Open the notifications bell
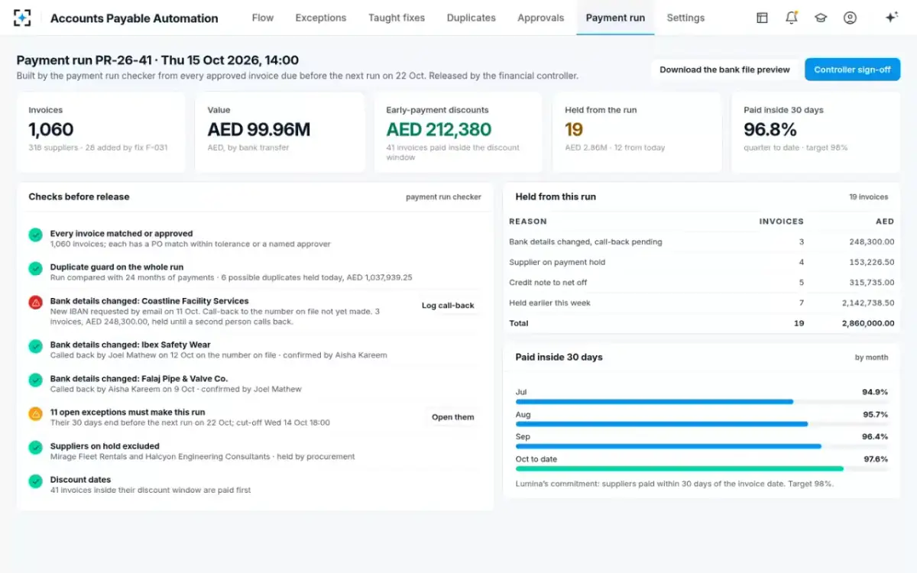 click(x=792, y=18)
